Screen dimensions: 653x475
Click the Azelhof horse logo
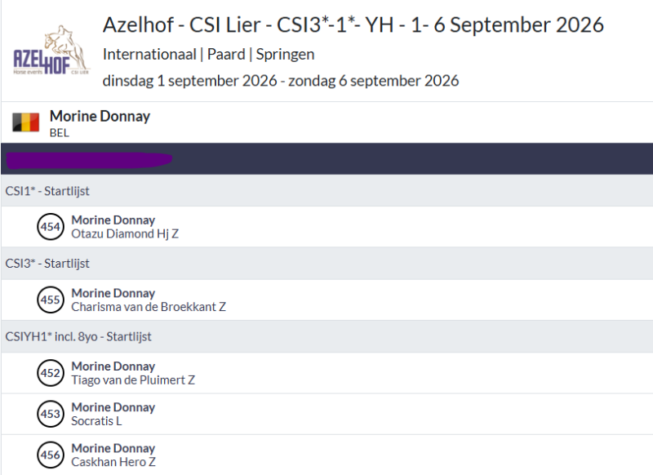click(x=51, y=51)
